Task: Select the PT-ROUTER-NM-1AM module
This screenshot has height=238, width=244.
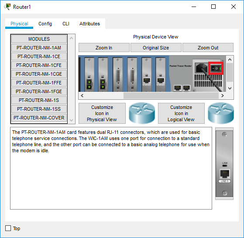Action: (39, 48)
